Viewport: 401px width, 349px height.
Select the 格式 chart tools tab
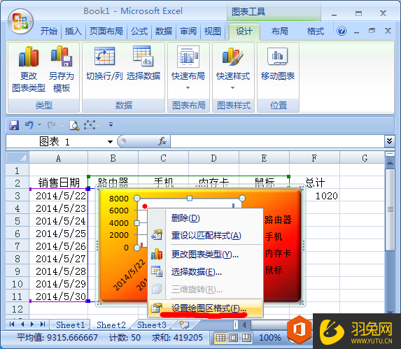pos(316,31)
